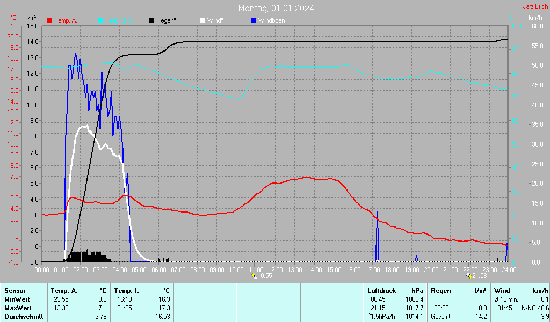550x322 pixels.
Task: Click the 06:00 label on the time axis
Action: tap(158, 270)
